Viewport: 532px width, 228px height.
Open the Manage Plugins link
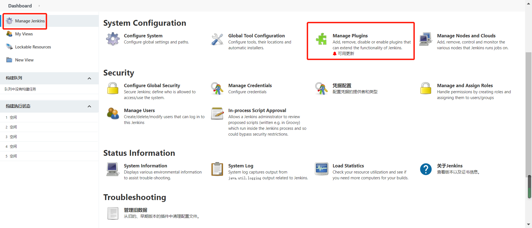point(350,36)
